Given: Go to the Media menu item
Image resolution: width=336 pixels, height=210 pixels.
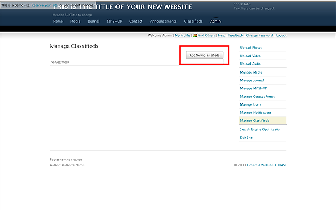Looking at the screenshot, I should pos(75,22).
